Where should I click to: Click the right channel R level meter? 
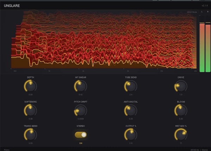(208, 48)
